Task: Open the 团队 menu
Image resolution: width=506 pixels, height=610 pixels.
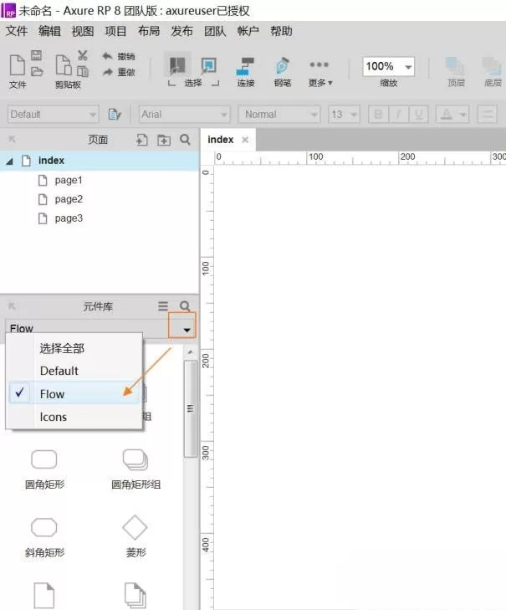Action: pos(215,31)
